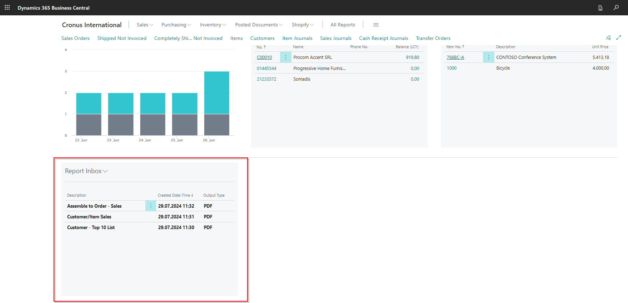Click teal bar segment for 26. Jun
This screenshot has width=628, height=303.
click(217, 93)
